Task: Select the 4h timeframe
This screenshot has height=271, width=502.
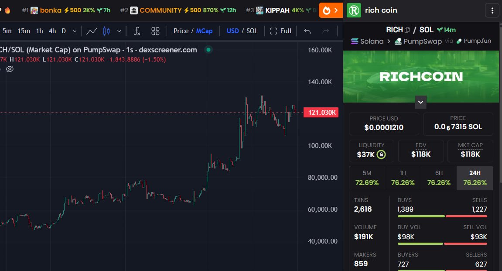Action: pyautogui.click(x=52, y=31)
